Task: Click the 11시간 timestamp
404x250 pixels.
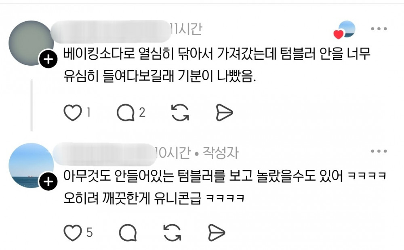Action: 187,29
